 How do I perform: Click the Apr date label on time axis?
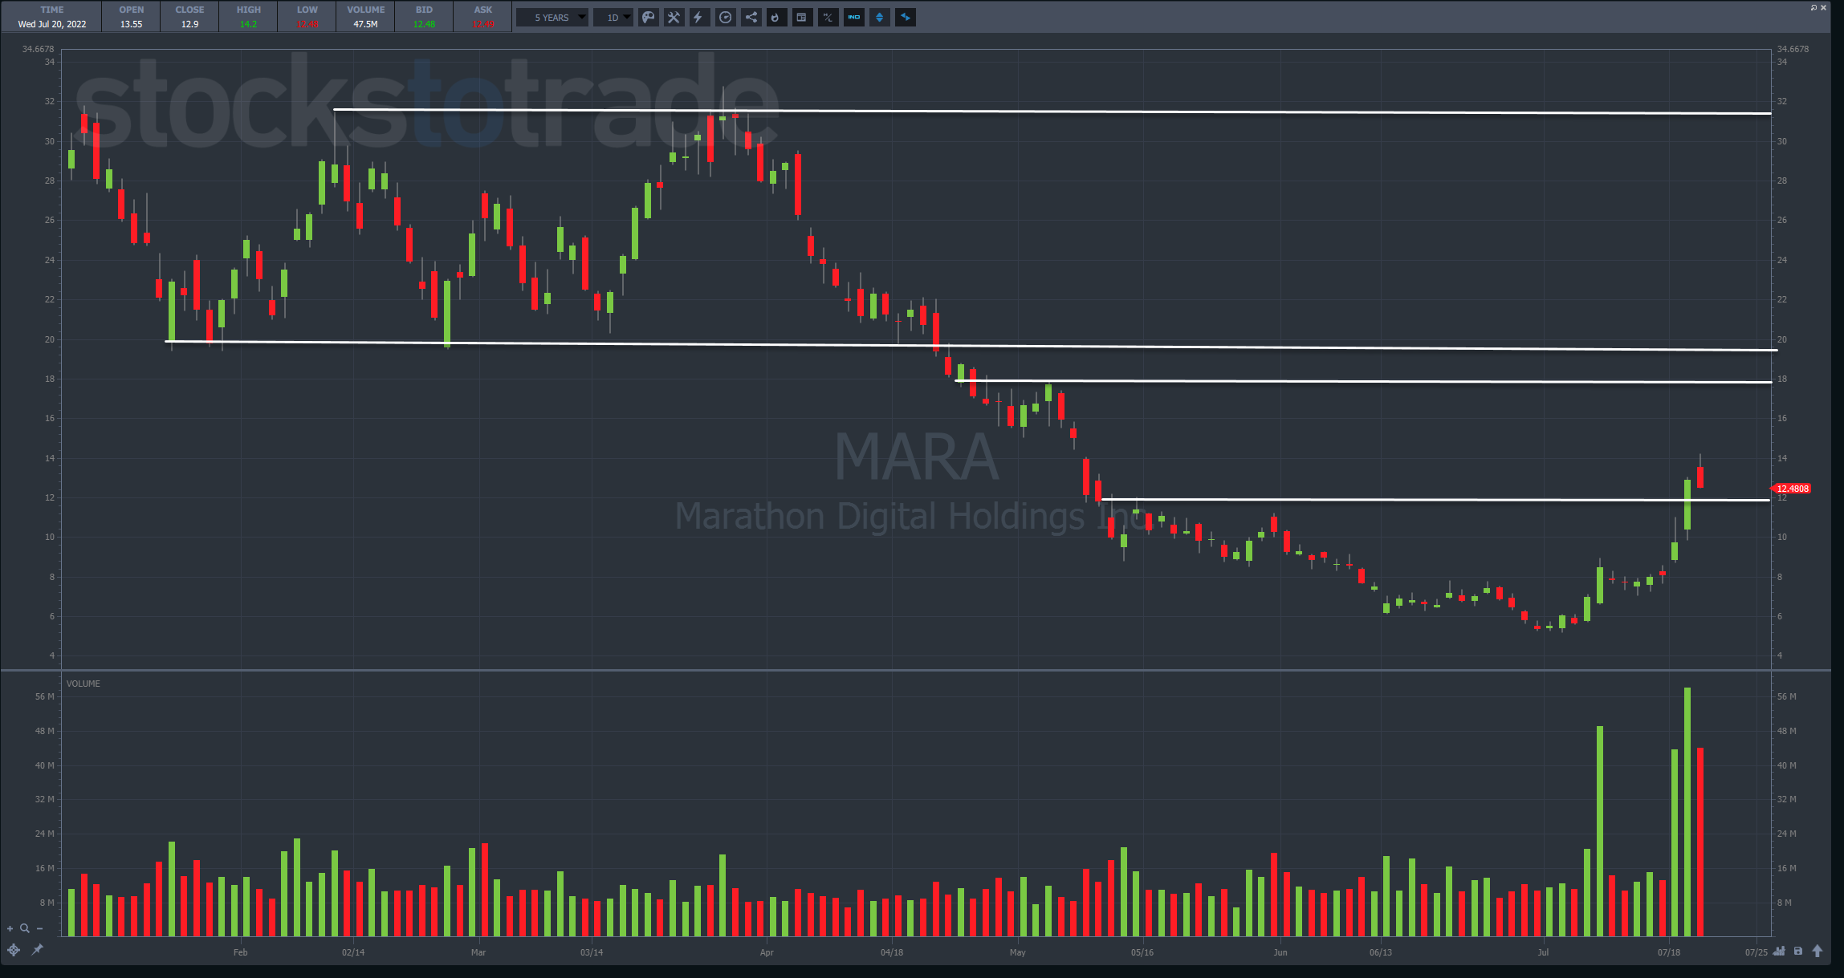point(767,952)
